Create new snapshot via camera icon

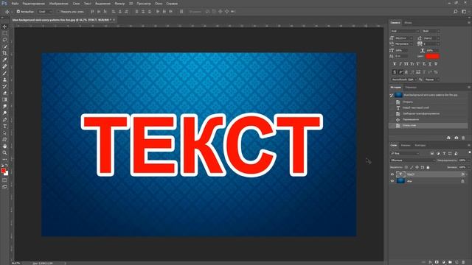tap(456, 138)
